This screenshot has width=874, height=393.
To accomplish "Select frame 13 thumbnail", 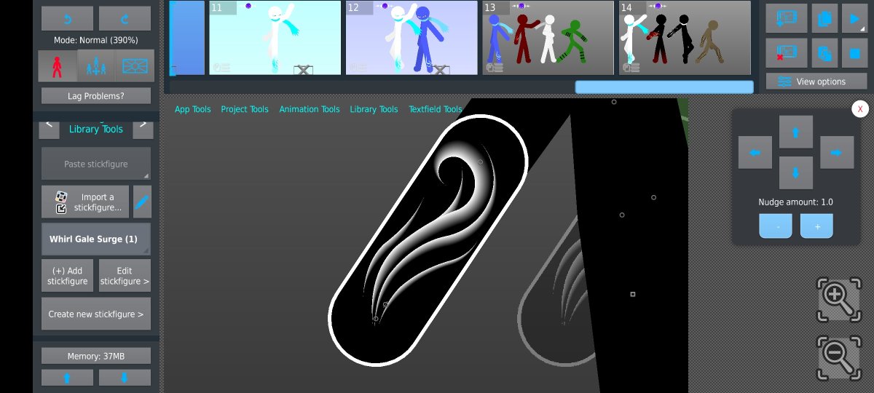I will pyautogui.click(x=548, y=38).
